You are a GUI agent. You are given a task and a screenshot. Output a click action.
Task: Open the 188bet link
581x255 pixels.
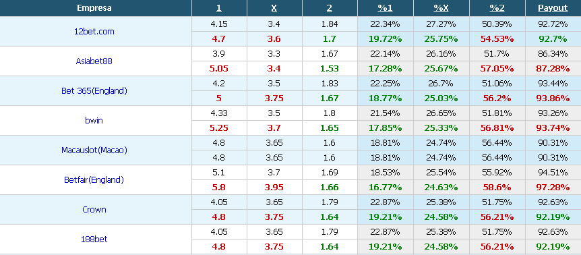pyautogui.click(x=94, y=239)
